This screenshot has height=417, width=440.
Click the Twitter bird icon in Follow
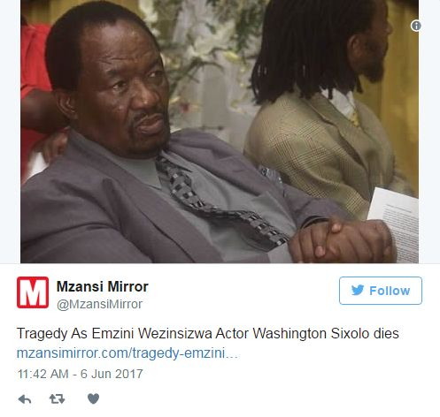tap(358, 291)
